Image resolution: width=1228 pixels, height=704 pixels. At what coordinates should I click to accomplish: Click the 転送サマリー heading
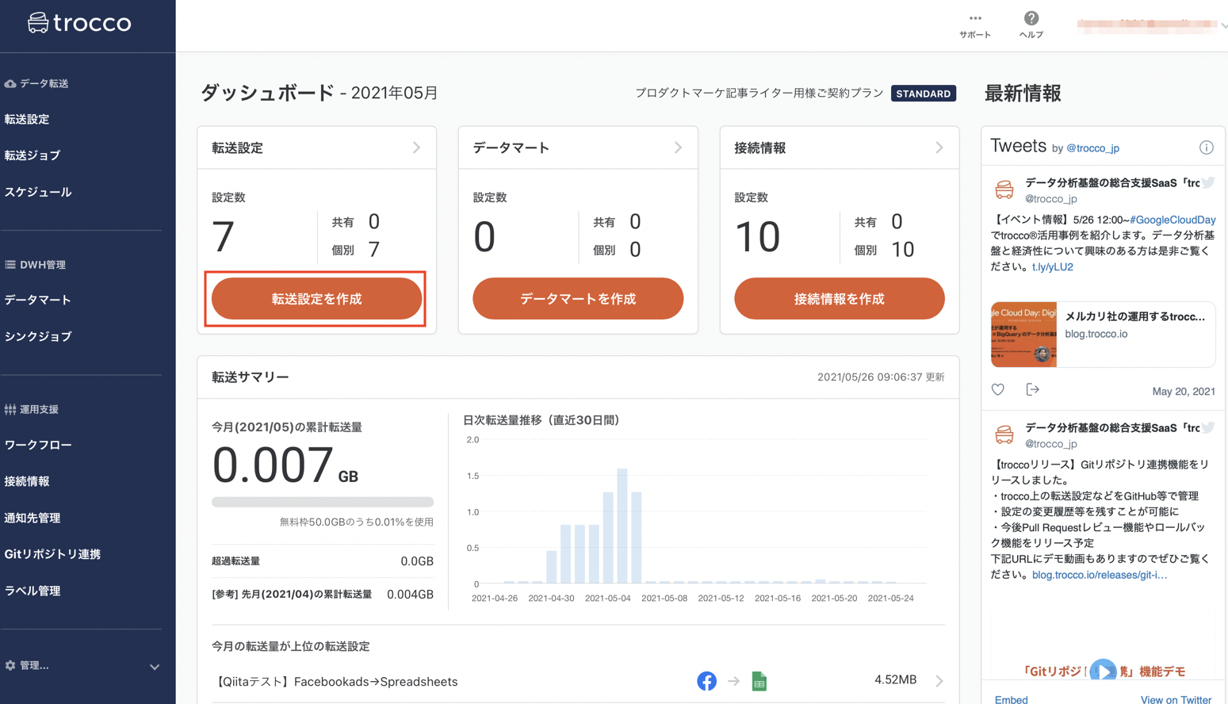[250, 377]
